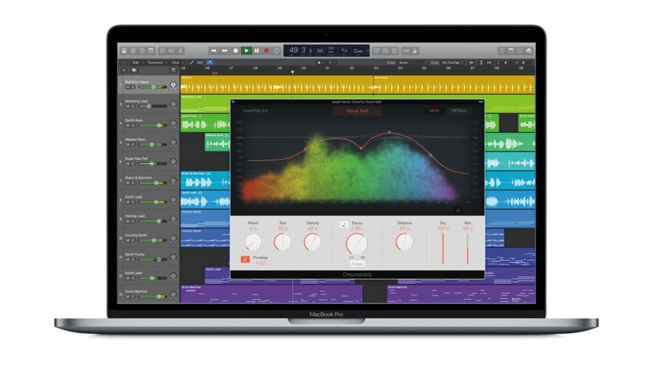This screenshot has width=653, height=367.
Task: Open the LCD display mode arrow
Action: click(x=368, y=51)
